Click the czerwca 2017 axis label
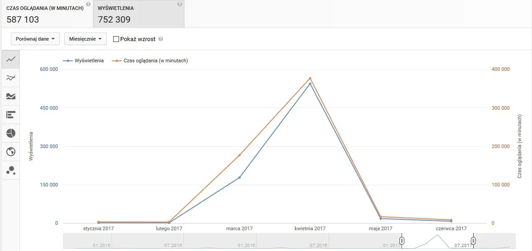Viewport: 532px width, 251px height. point(451,229)
